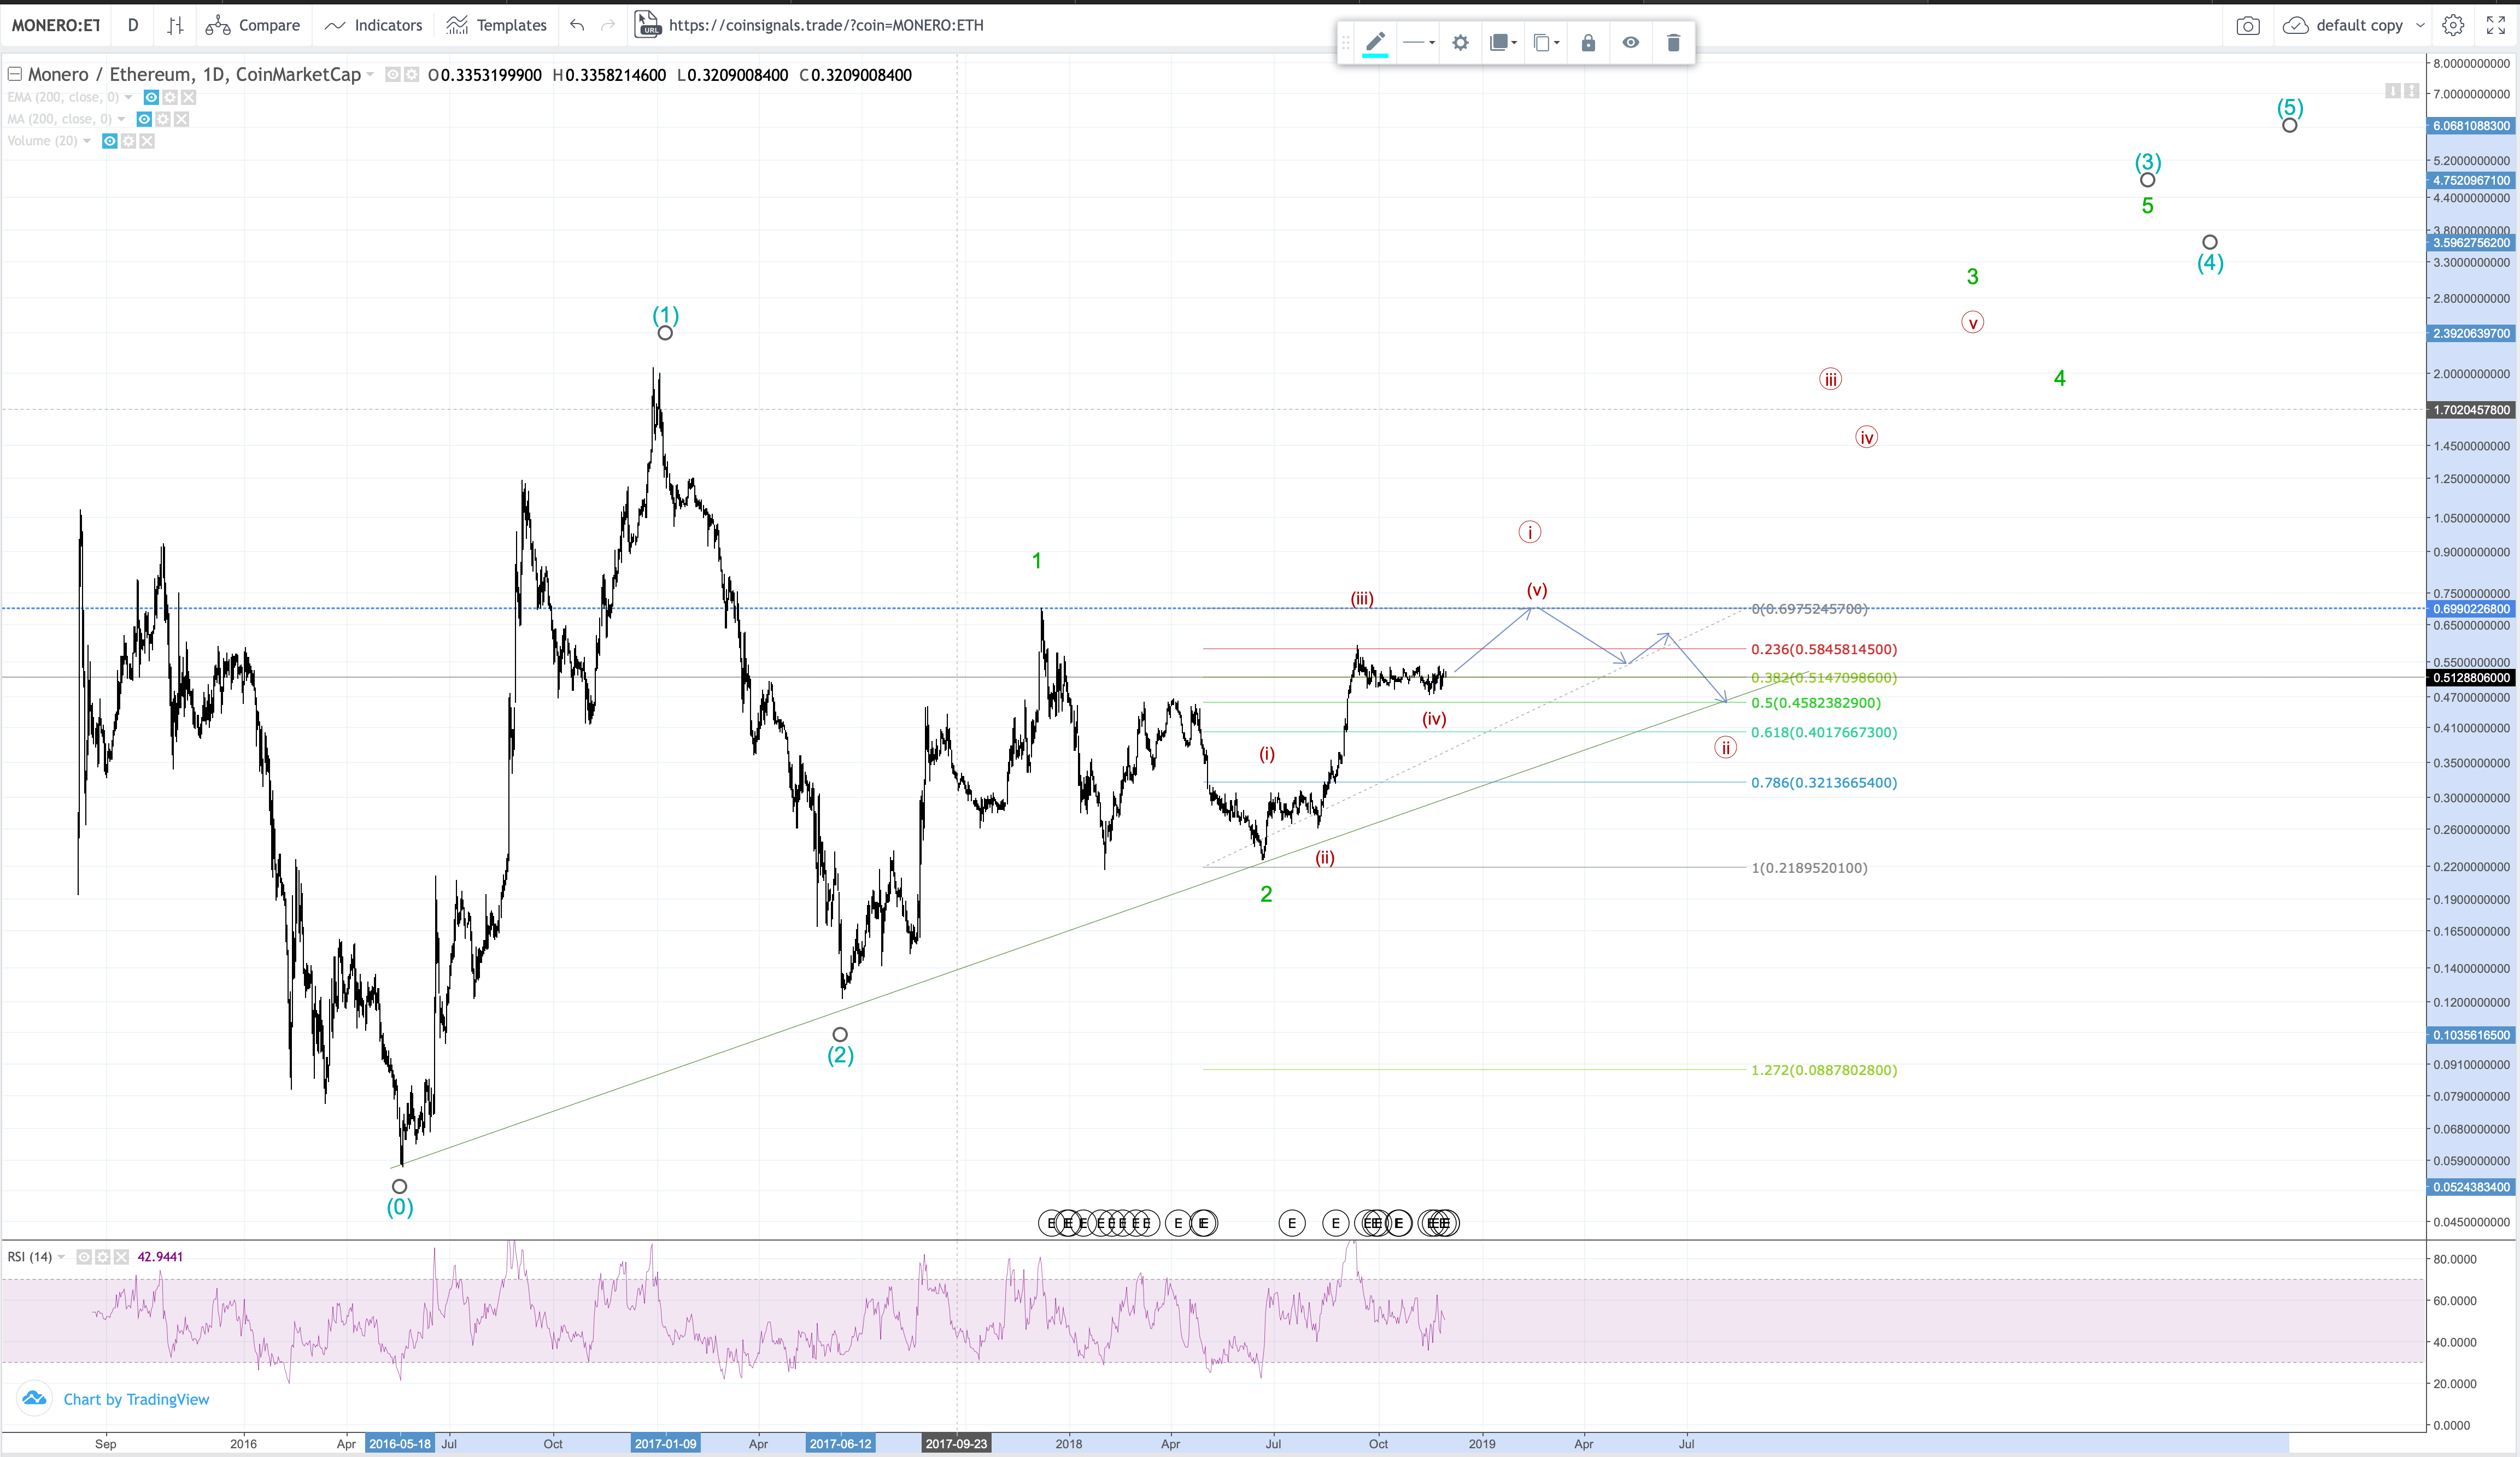Follow the Chart by TradingView link
This screenshot has height=1457, width=2520.
click(x=136, y=1399)
